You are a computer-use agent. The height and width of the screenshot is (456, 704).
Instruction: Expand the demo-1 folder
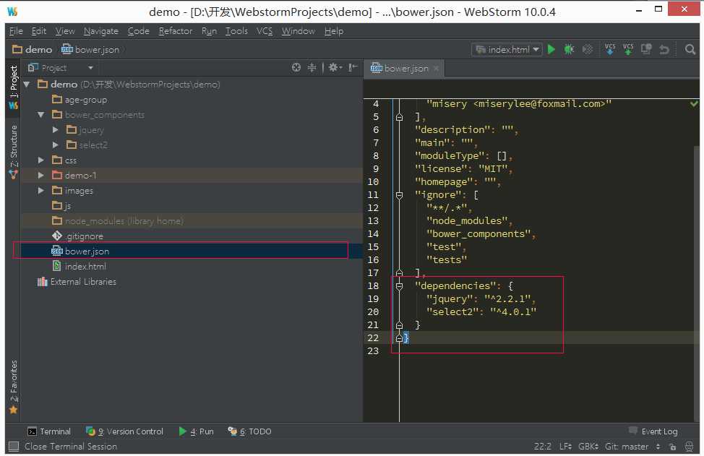(41, 176)
